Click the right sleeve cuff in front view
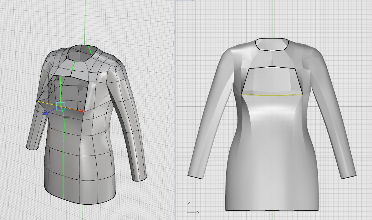The height and width of the screenshot is (220, 372). point(348,177)
